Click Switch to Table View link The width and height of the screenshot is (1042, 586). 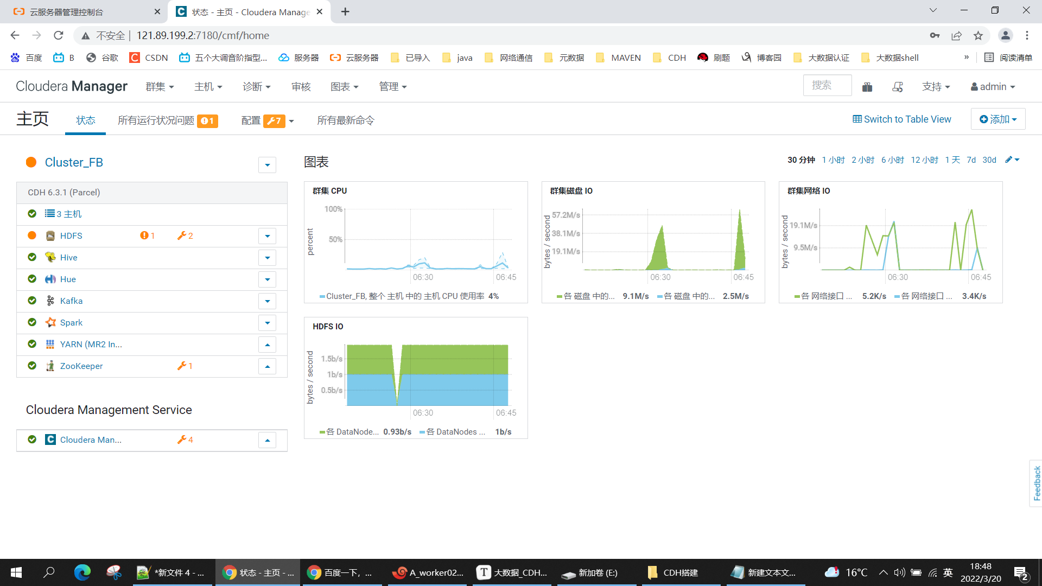tap(901, 119)
